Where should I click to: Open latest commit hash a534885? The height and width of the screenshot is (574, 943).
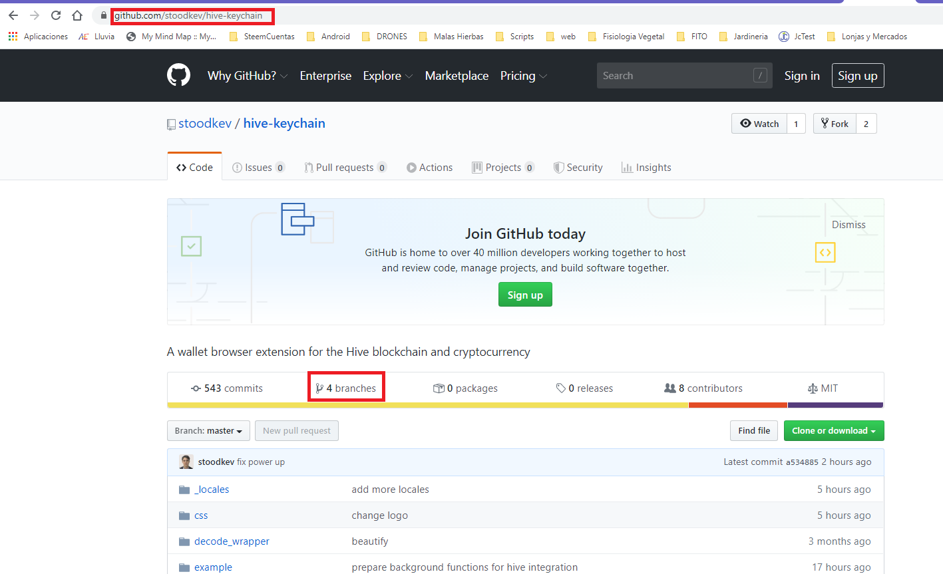pos(802,462)
